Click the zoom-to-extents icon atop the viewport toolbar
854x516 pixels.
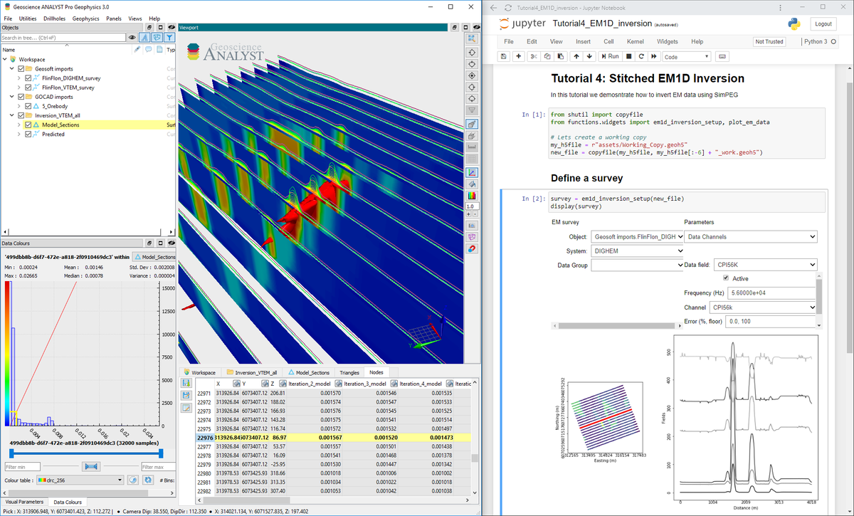click(471, 39)
